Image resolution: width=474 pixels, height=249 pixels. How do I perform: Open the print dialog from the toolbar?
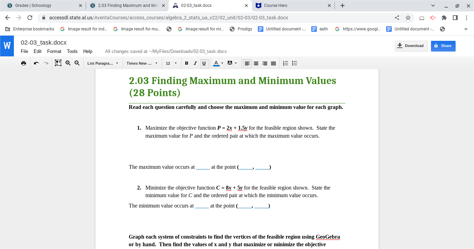point(24,63)
